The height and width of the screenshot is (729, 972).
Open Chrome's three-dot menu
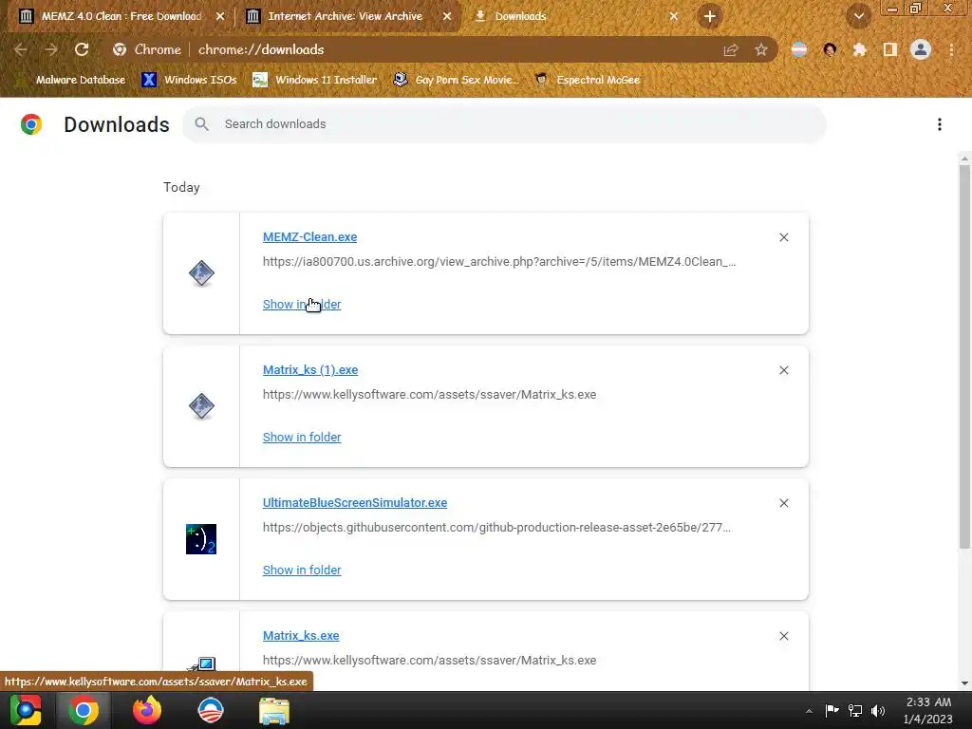[951, 49]
